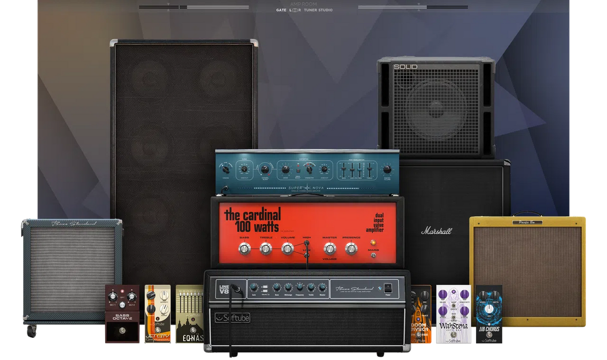Viewport: 607px width, 360px height.
Task: Toggle the Power switch on the Bass Standard head
Action: tap(387, 288)
